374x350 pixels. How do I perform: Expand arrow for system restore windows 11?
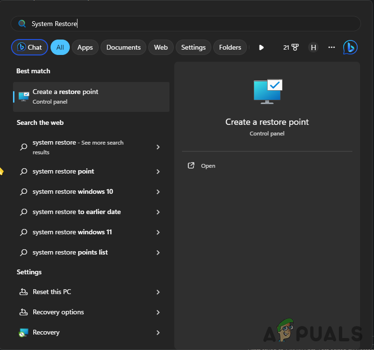click(x=158, y=232)
